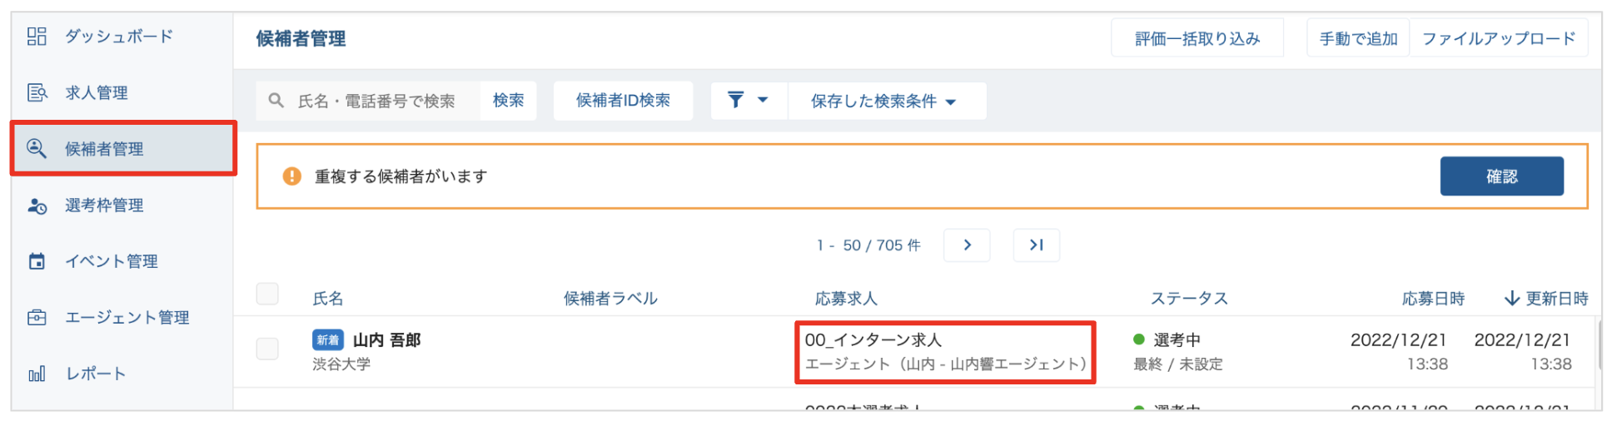Screen dimensions: 1612x421
Task: Open the 00_インターン求人 application entry
Action: (x=873, y=340)
